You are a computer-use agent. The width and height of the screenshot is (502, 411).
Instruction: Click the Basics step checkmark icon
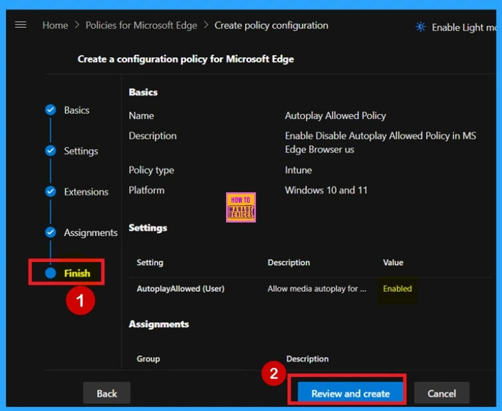coord(51,110)
